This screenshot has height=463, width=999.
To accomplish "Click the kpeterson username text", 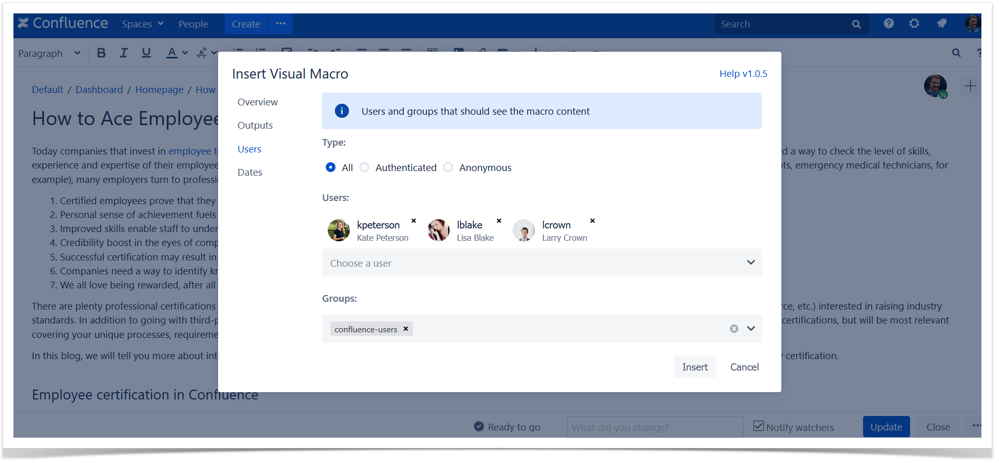I will pos(378,225).
